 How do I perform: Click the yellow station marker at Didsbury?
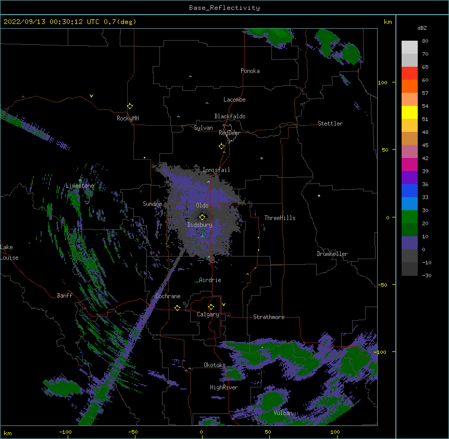[202, 217]
